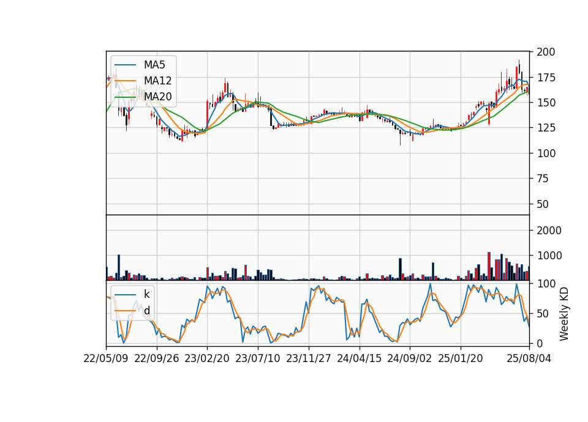Click the blue k legend line sample

(125, 295)
